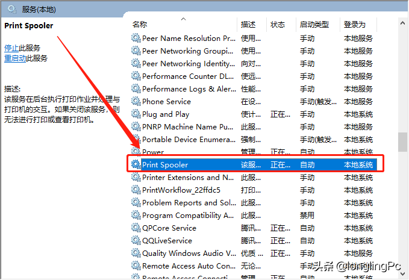Select the Performance Logs & Aler... service name

click(x=189, y=89)
